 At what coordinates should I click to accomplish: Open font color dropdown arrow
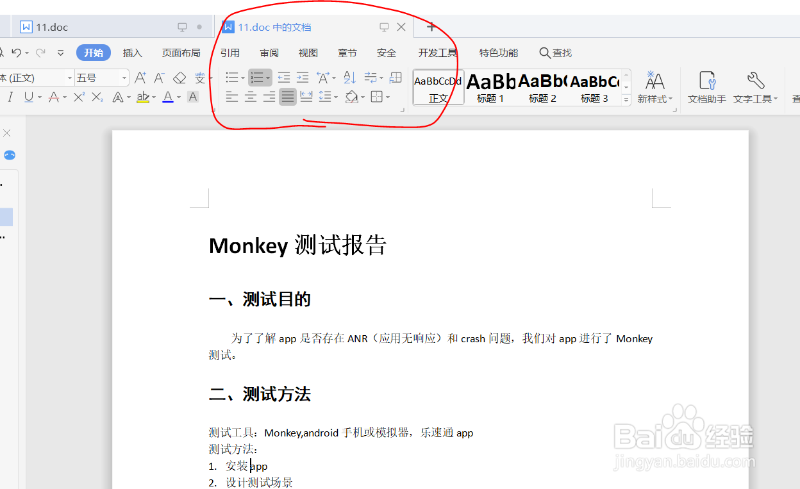click(x=178, y=97)
